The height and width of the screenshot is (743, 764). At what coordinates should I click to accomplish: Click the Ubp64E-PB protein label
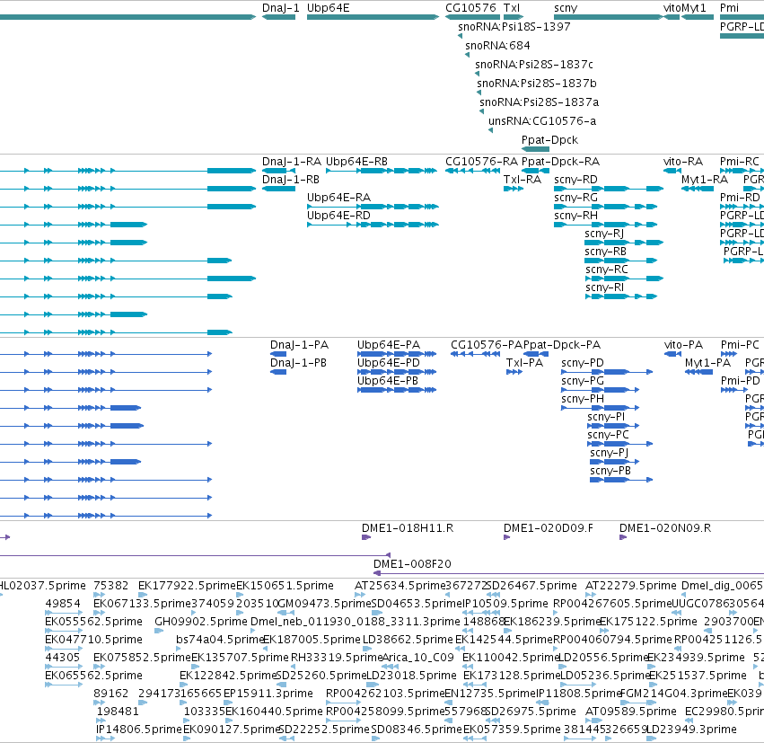point(387,381)
